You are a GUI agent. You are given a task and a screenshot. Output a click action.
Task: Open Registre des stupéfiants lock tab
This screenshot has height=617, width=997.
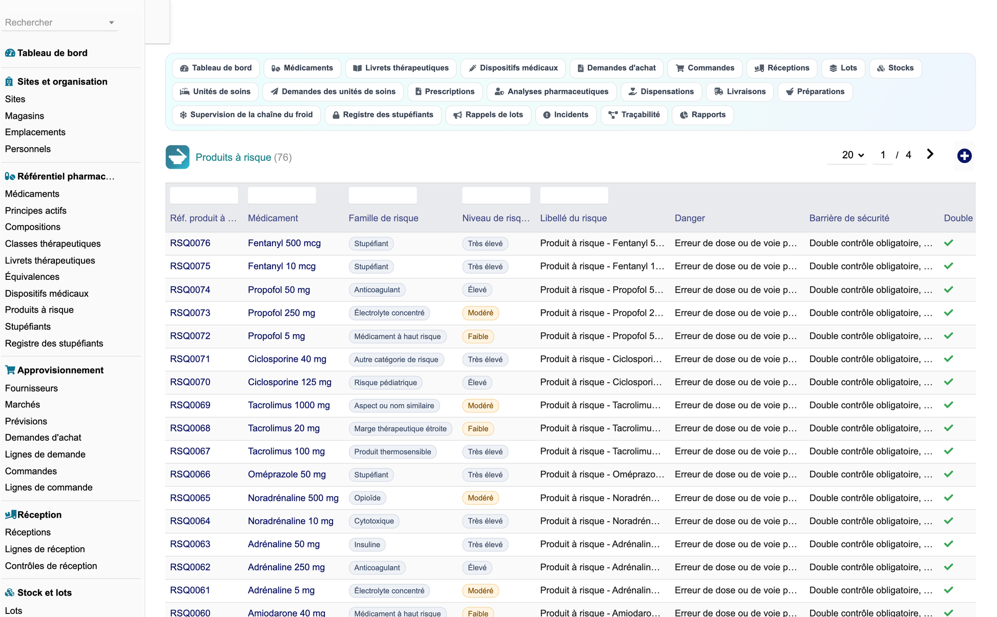pos(383,115)
